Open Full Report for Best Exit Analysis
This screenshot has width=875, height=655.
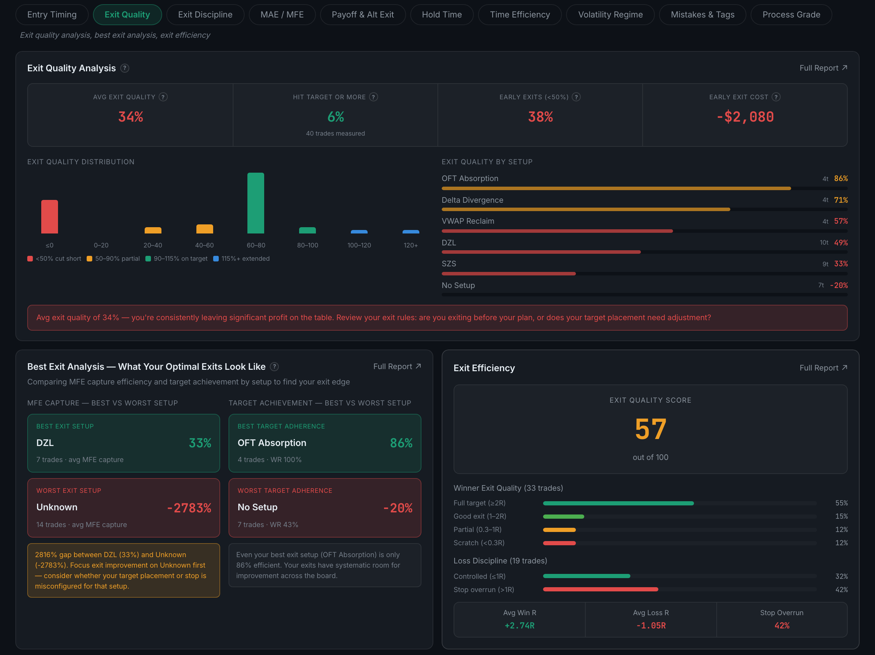397,367
